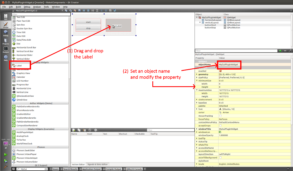Apply Lay Out in a Form Layout
This screenshot has height=171, width=293.
click(102, 11)
